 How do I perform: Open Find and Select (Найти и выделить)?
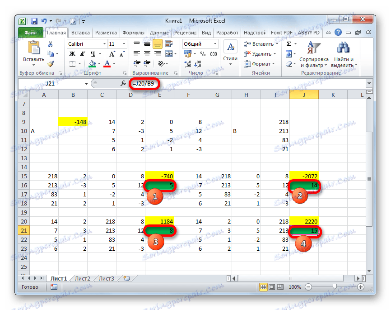344,54
